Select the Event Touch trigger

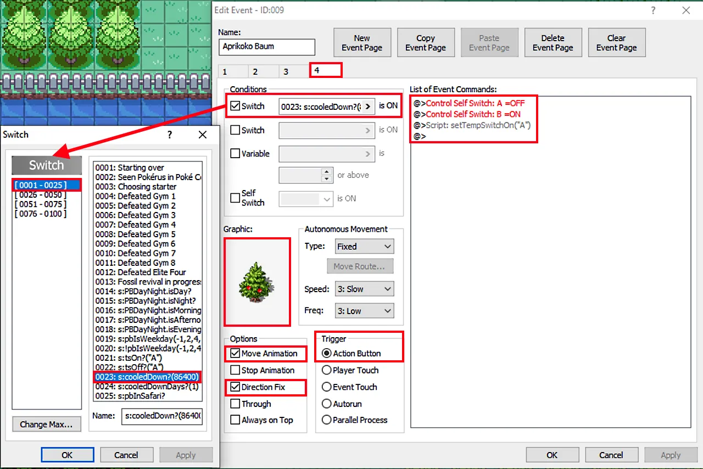[327, 387]
